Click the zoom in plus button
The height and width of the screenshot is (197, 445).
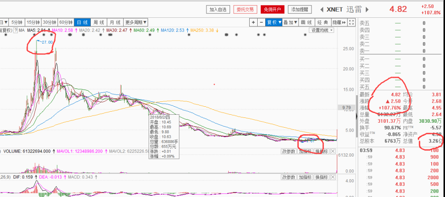[253, 22]
